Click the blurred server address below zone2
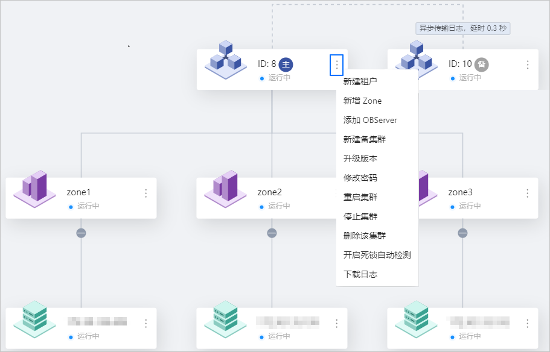550x352 pixels. [287, 321]
